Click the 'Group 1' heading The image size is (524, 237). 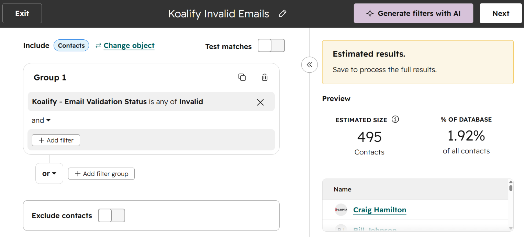tap(50, 78)
